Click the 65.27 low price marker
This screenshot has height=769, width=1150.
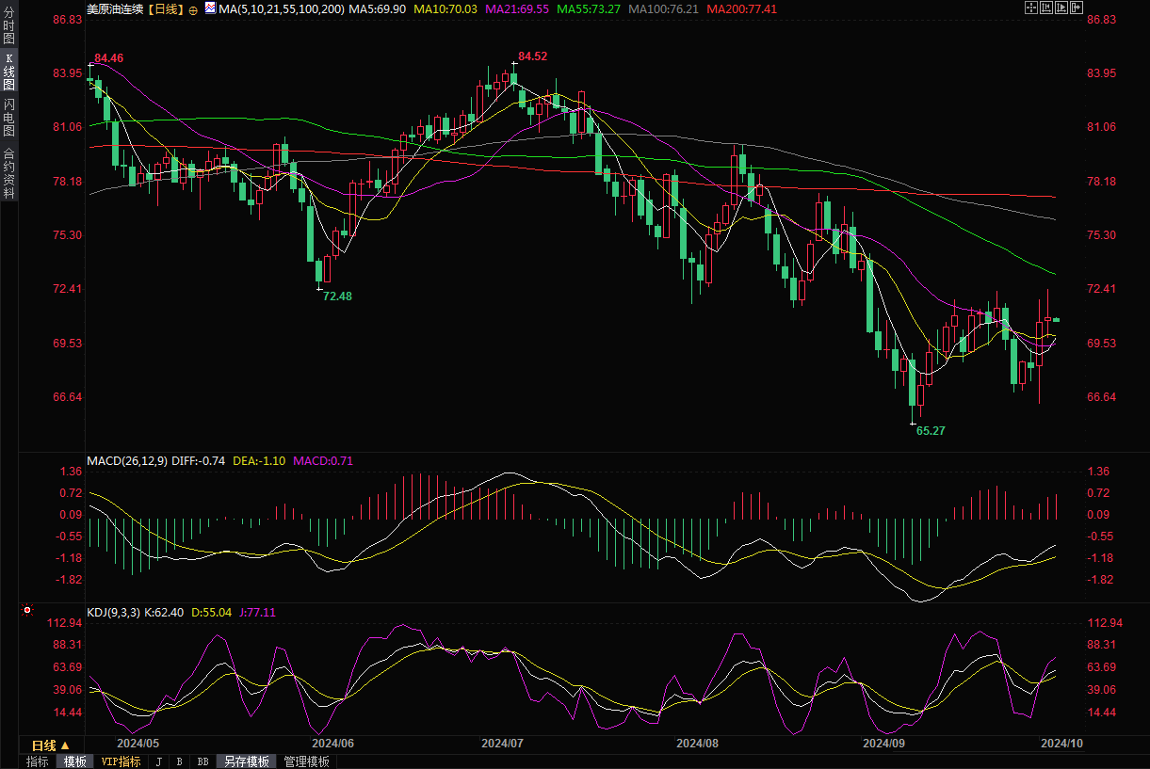[x=930, y=430]
